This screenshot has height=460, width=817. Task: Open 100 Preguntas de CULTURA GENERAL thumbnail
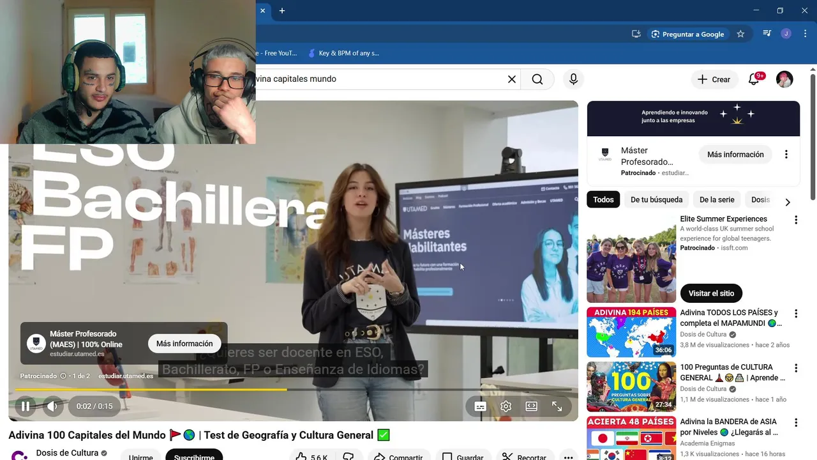[631, 387]
